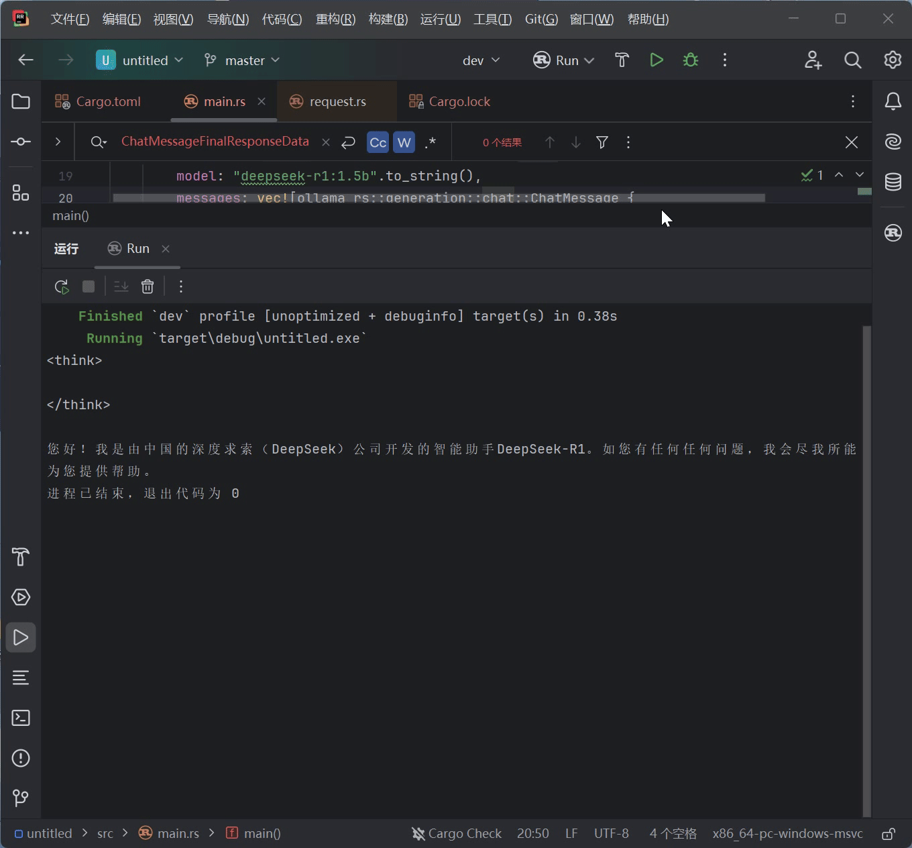This screenshot has width=912, height=848.
Task: Open Search Everywhere magnifier
Action: 853,60
